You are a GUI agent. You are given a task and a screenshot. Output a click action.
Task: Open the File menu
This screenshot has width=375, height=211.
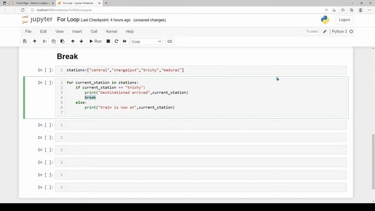[x=28, y=31]
